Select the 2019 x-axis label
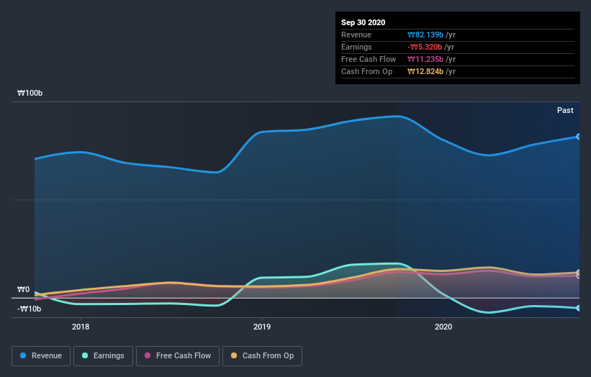 pos(262,327)
